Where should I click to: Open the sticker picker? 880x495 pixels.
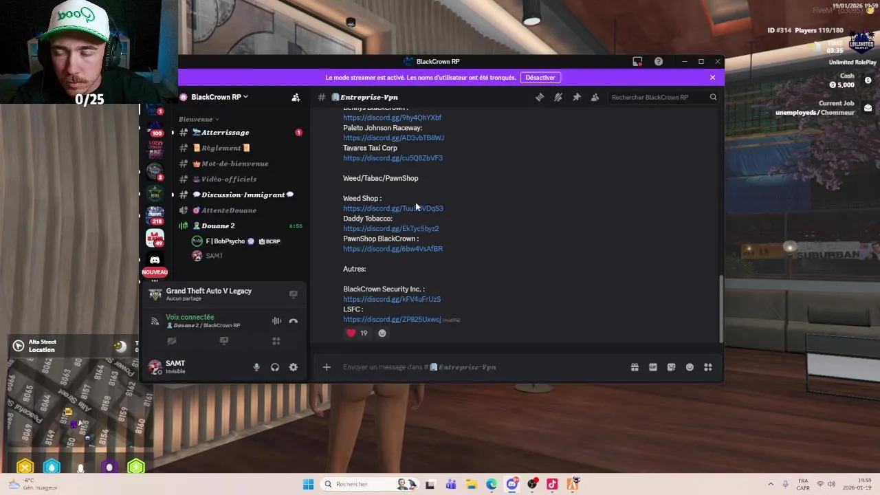click(x=672, y=367)
